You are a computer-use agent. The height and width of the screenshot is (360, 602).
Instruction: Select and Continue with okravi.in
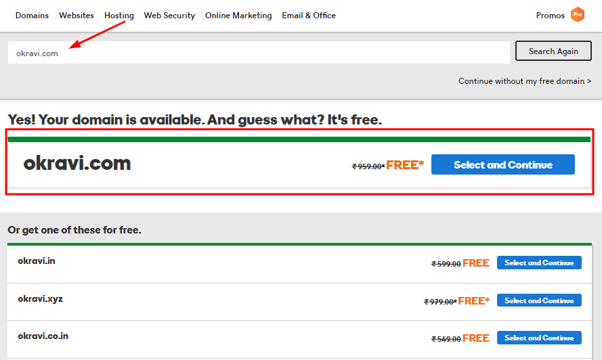pos(539,263)
